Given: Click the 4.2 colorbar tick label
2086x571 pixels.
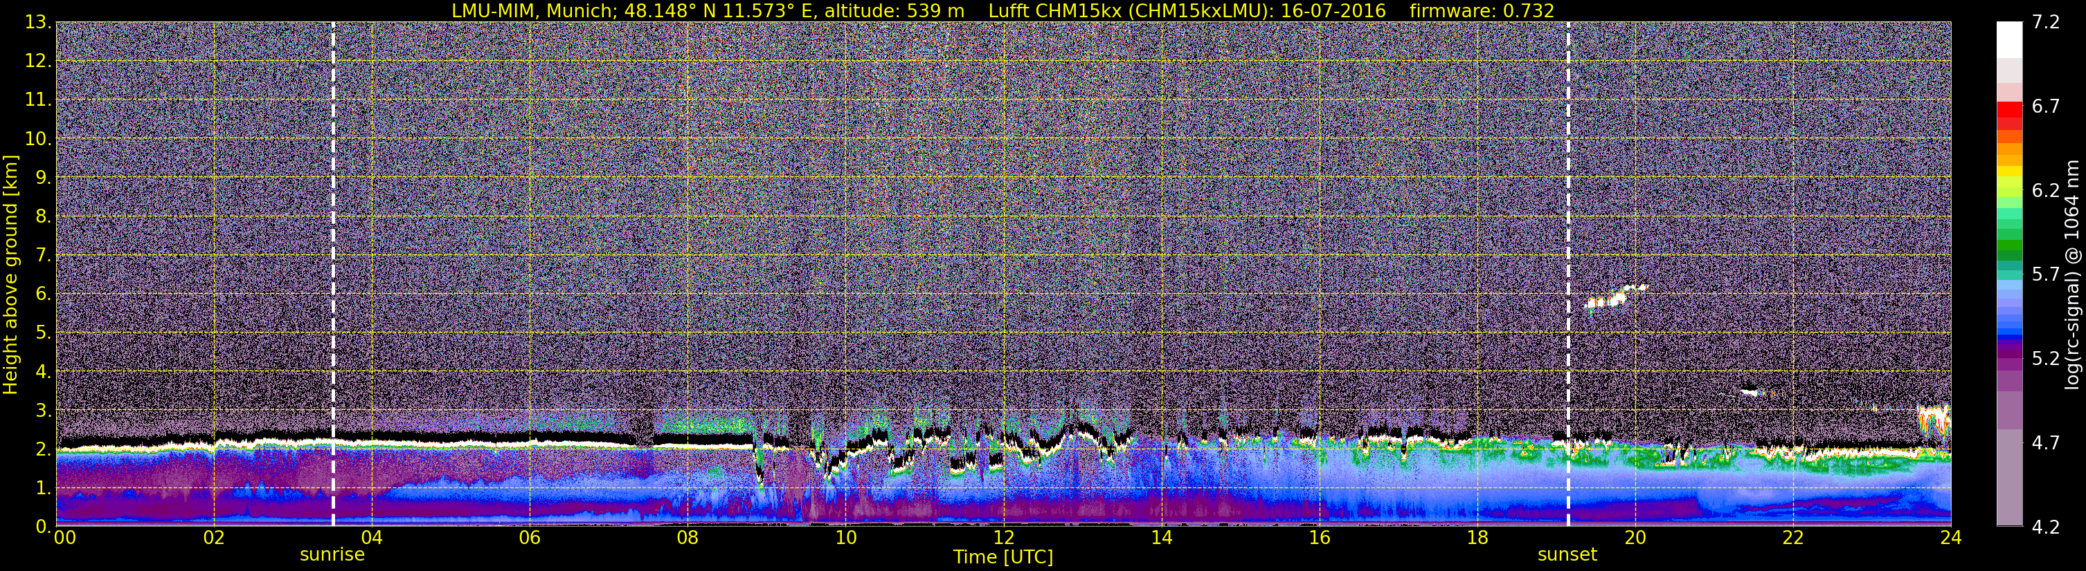Looking at the screenshot, I should coord(2046,527).
